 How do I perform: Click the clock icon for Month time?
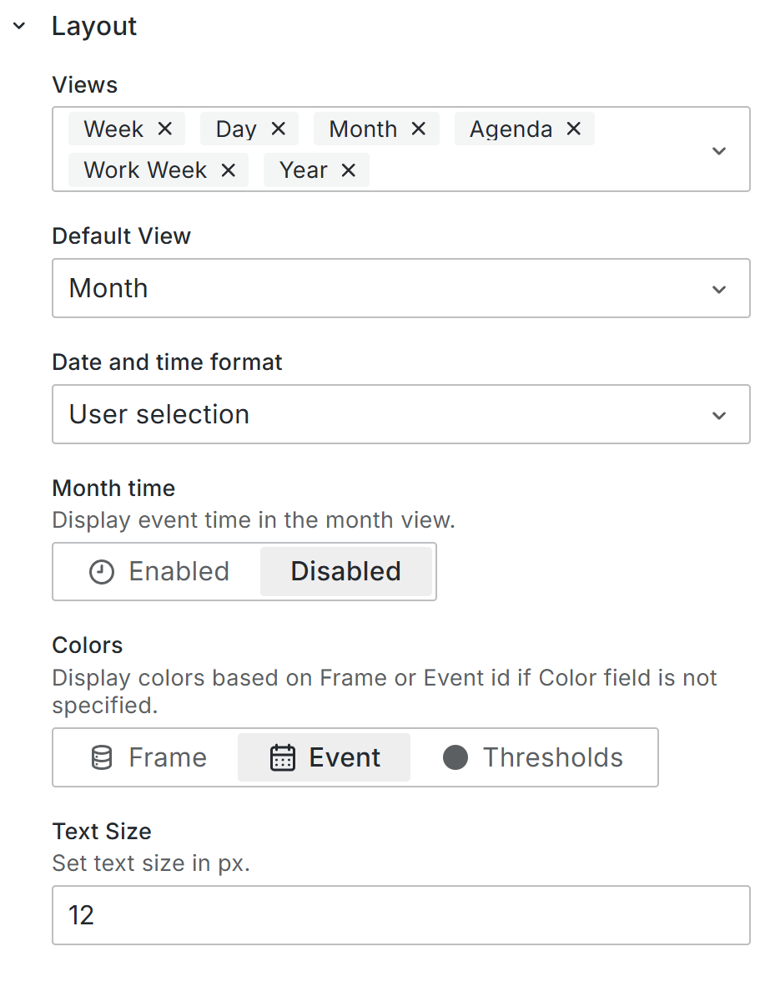coord(102,572)
